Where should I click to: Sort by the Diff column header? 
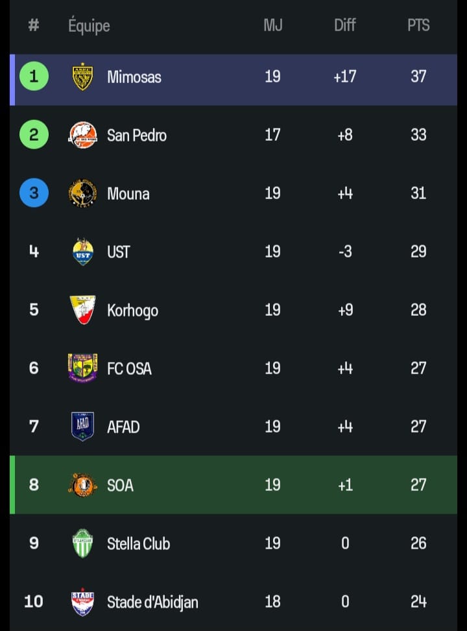pyautogui.click(x=345, y=25)
